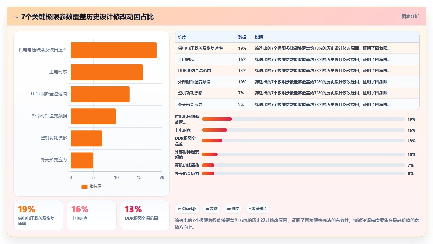Select table cell 供电电压跌落及恢复速率
This screenshot has width=433, height=244.
pyautogui.click(x=200, y=48)
